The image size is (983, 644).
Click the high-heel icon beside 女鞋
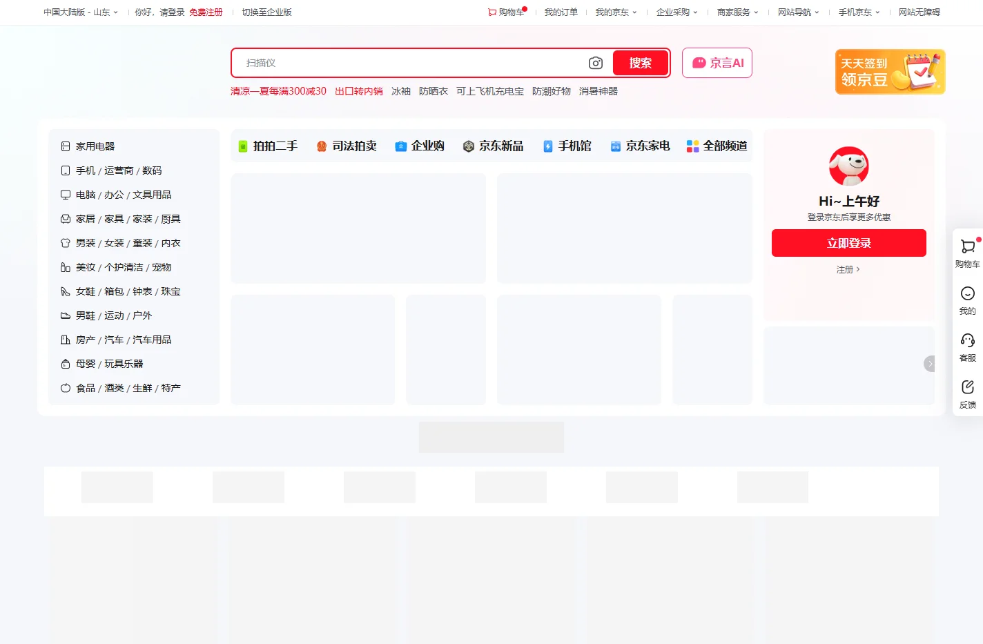[66, 291]
